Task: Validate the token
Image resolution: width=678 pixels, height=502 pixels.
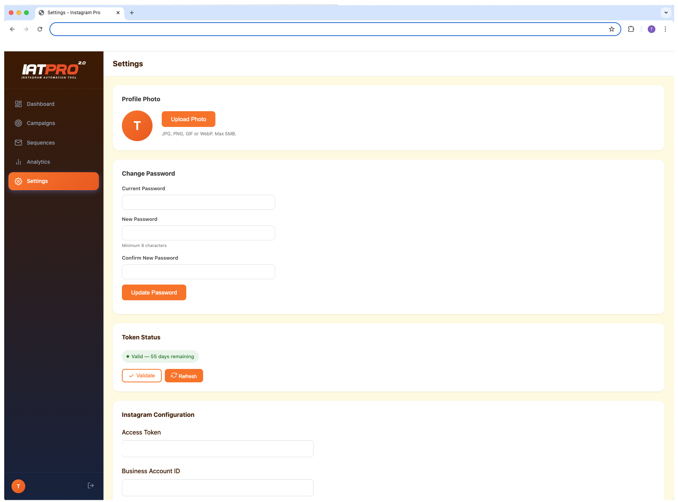Action: (x=142, y=376)
